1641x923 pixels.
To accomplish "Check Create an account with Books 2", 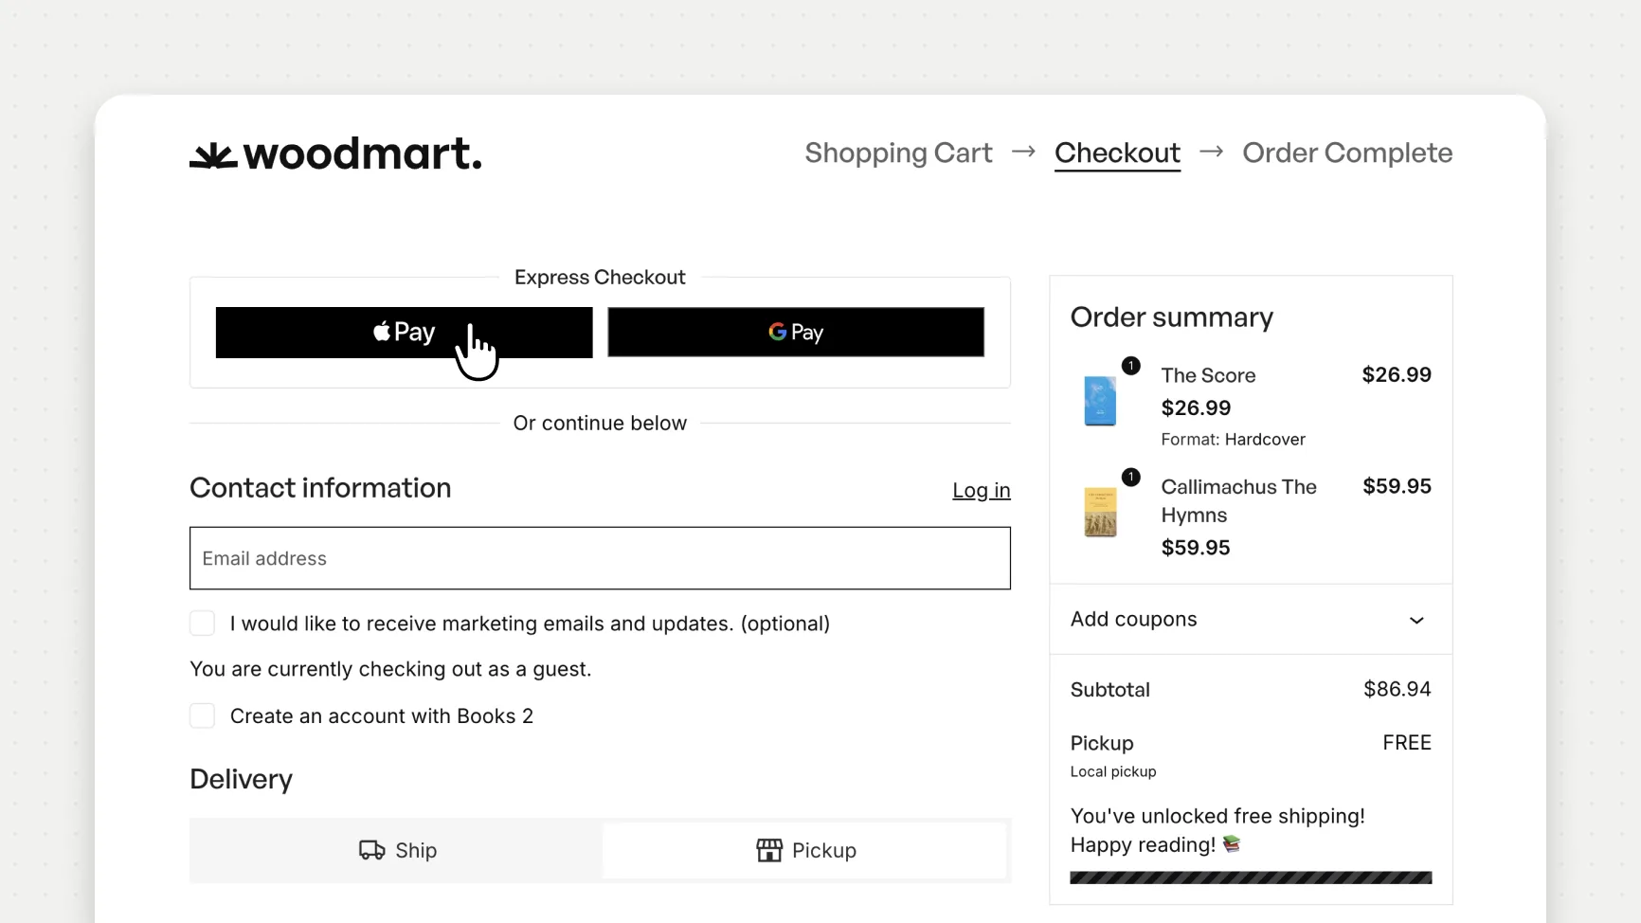I will pos(202,715).
